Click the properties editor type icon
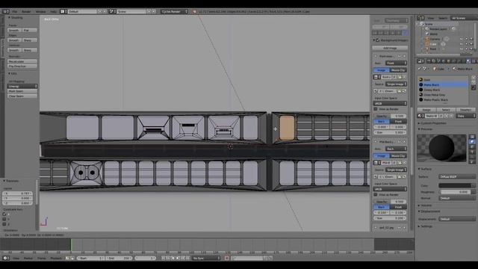The image size is (478, 269). click(x=420, y=61)
